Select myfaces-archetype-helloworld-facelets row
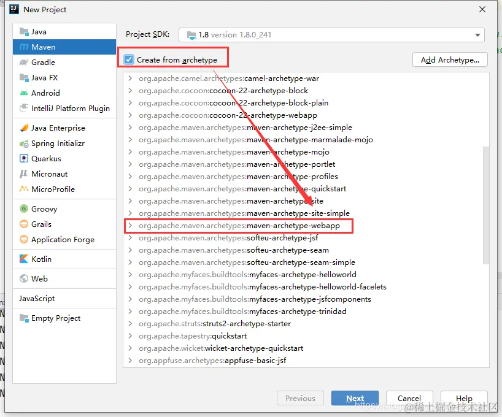The height and width of the screenshot is (417, 502). click(x=306, y=287)
